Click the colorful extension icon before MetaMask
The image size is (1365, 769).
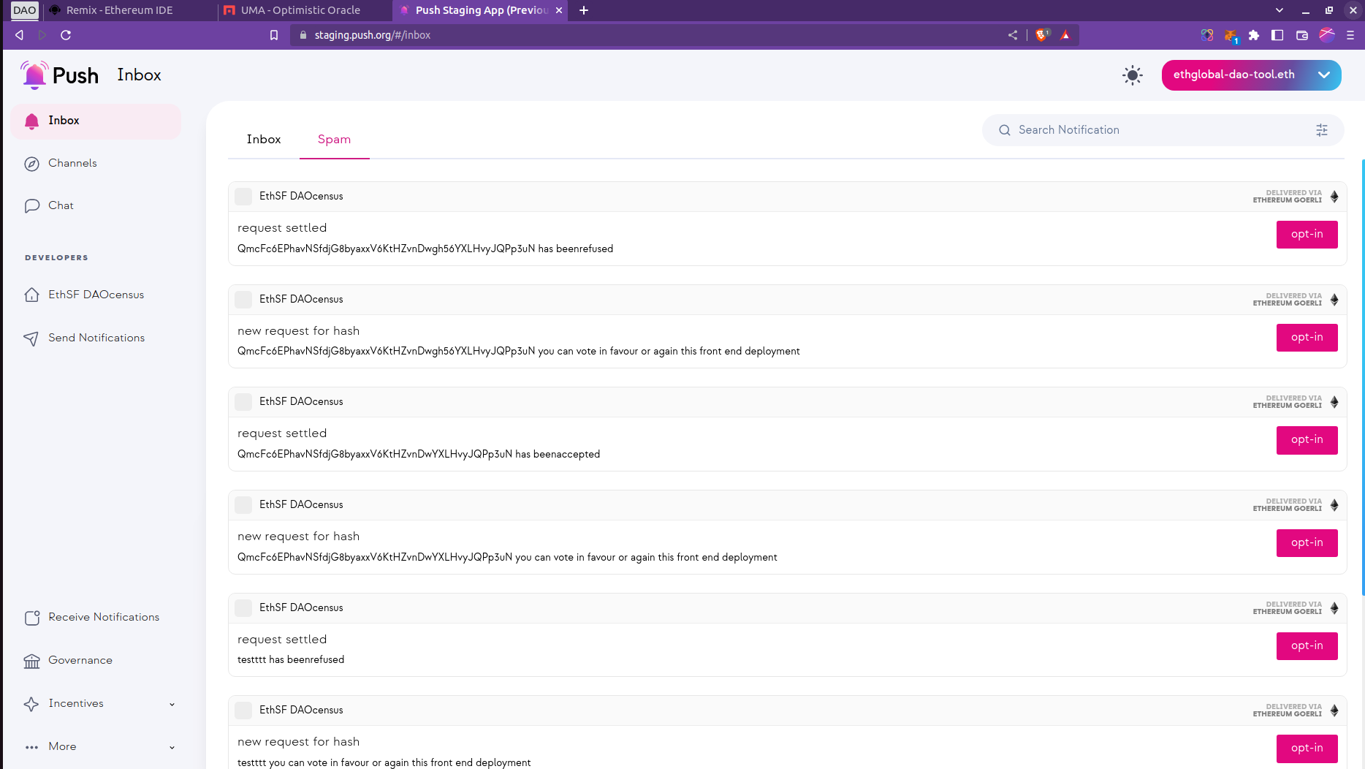(1207, 35)
